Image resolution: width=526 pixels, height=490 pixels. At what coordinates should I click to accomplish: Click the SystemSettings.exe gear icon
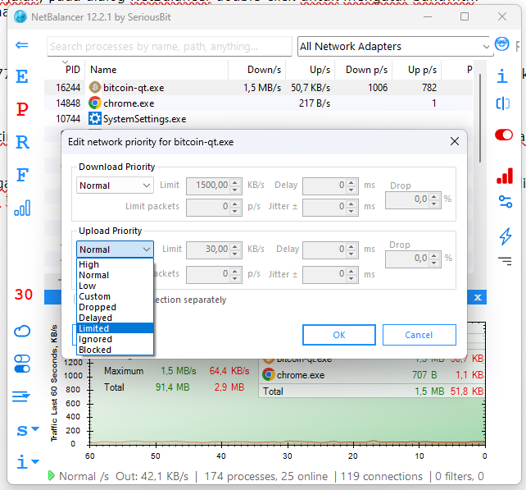point(95,118)
